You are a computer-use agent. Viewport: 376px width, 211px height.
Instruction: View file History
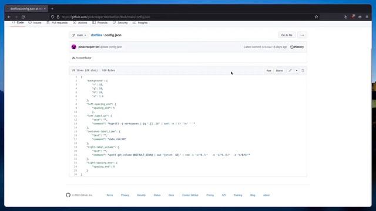[x=297, y=47]
